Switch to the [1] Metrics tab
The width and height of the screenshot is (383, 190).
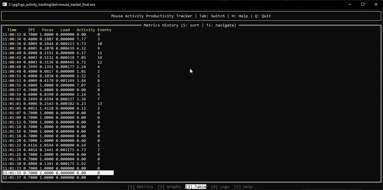pyautogui.click(x=140, y=187)
